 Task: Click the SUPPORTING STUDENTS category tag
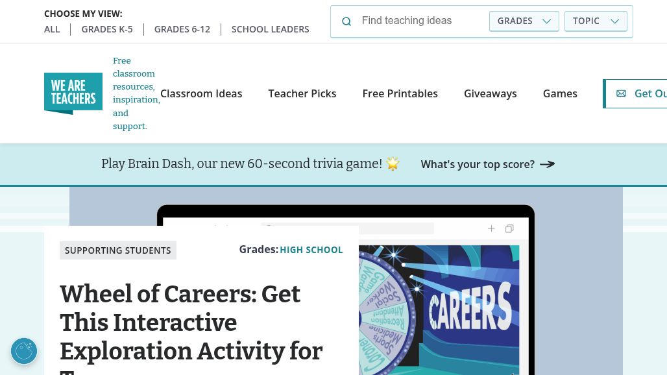pyautogui.click(x=118, y=250)
